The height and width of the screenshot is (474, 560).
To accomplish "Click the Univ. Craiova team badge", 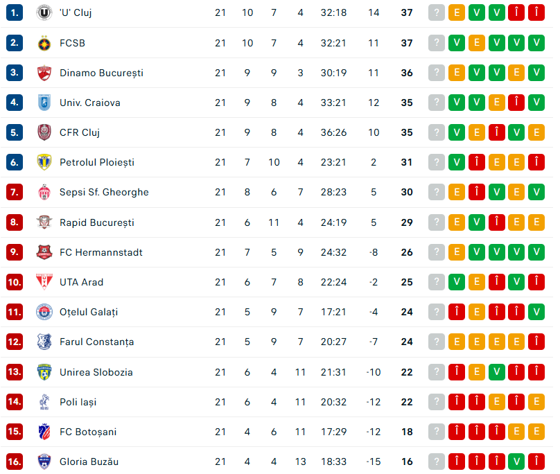I will [44, 103].
